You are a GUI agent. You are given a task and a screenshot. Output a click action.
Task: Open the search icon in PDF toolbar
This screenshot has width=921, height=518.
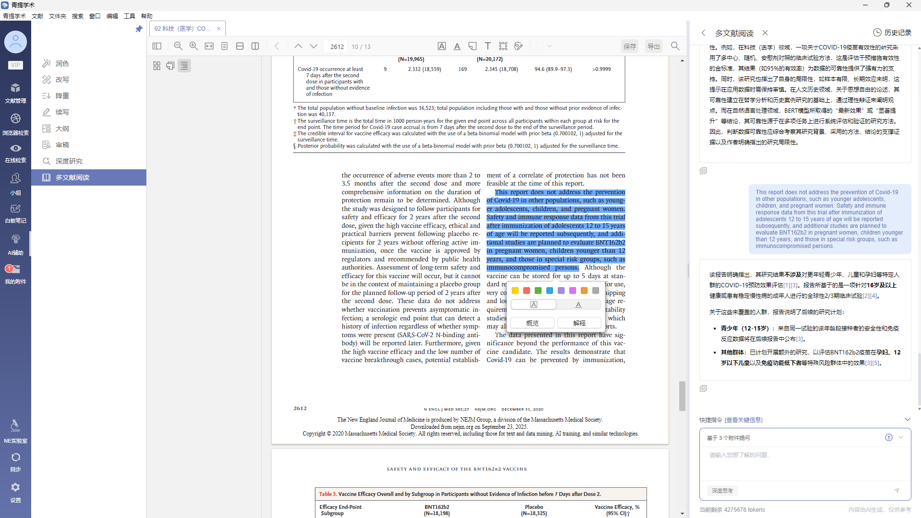click(675, 46)
